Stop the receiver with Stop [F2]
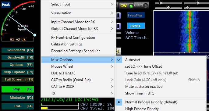The width and height of the screenshot is (209, 111). click(18, 89)
